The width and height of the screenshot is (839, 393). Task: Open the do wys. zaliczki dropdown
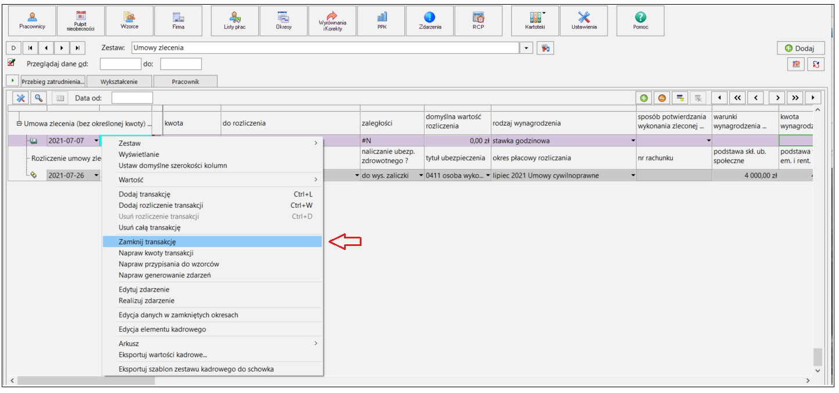click(x=421, y=175)
